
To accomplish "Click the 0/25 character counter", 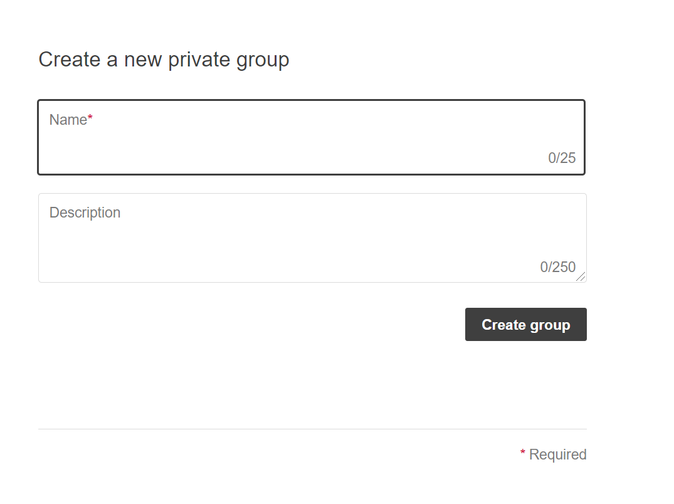I will pyautogui.click(x=562, y=158).
